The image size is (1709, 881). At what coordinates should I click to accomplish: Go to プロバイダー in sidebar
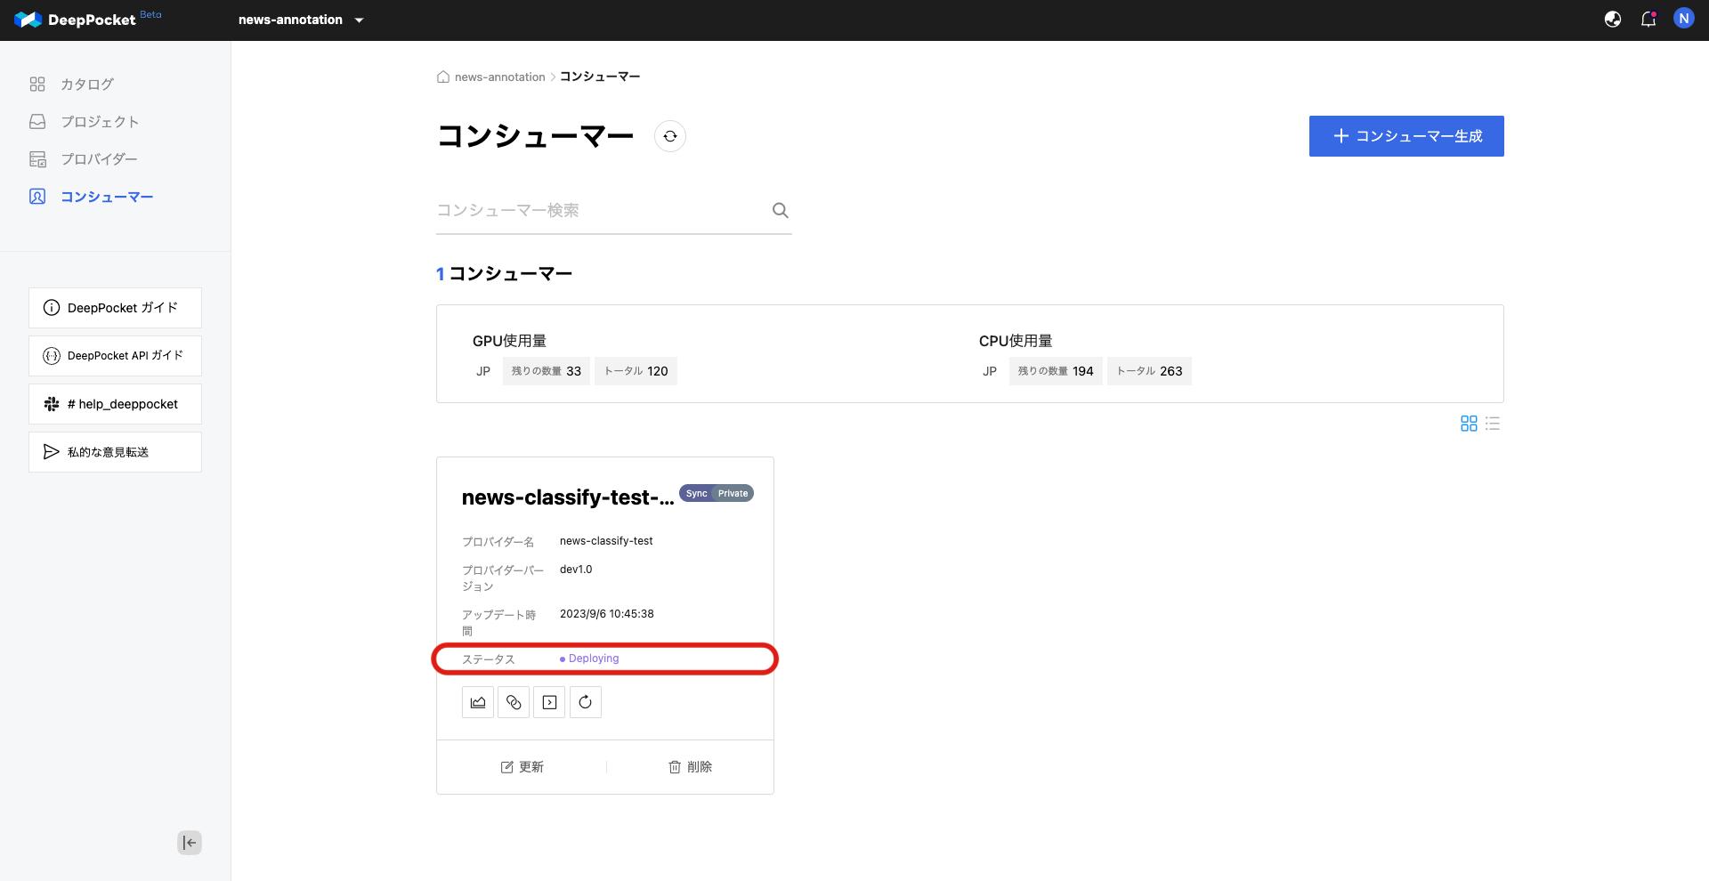tap(99, 159)
